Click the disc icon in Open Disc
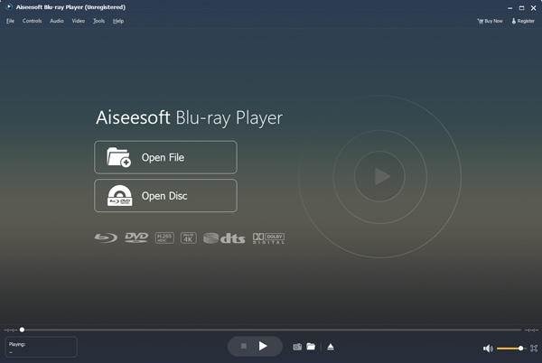Viewport: 542px width, 363px height. tap(119, 195)
